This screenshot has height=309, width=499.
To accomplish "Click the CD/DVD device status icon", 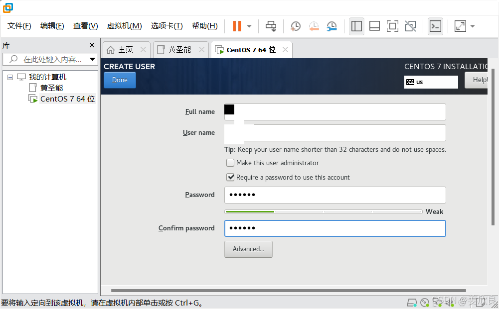I will click(x=425, y=303).
